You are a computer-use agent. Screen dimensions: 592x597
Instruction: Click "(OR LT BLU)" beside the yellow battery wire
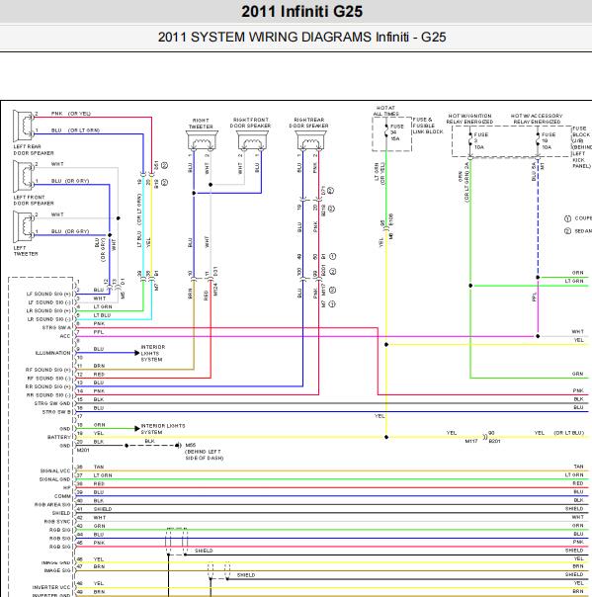pos(569,433)
